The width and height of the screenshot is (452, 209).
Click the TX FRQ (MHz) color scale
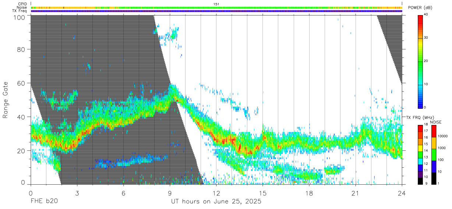click(420, 155)
